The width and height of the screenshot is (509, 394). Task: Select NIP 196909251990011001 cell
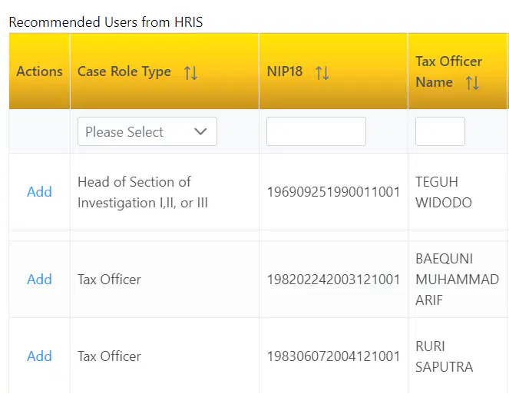pyautogui.click(x=333, y=192)
